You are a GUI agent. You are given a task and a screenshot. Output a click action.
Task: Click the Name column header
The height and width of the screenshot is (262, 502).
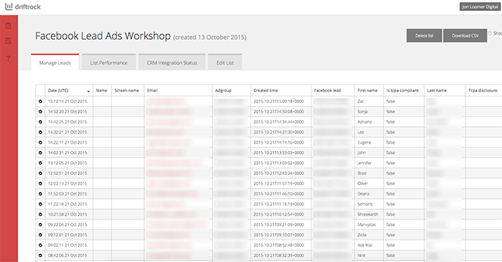coord(101,91)
